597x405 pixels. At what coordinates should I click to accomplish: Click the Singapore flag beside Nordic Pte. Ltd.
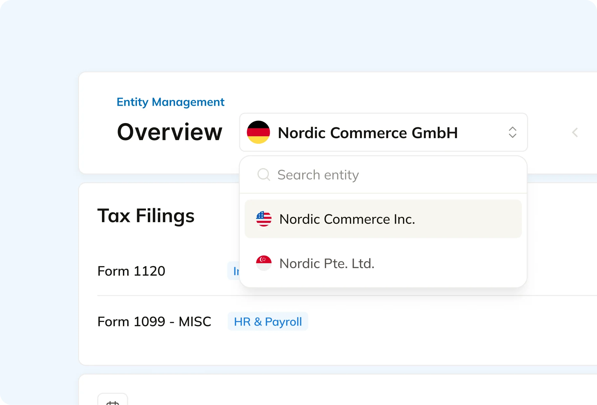coord(264,263)
